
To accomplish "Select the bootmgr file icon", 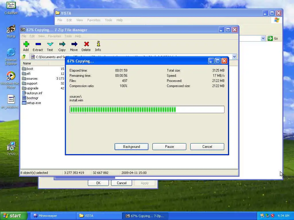I will coord(24,98).
